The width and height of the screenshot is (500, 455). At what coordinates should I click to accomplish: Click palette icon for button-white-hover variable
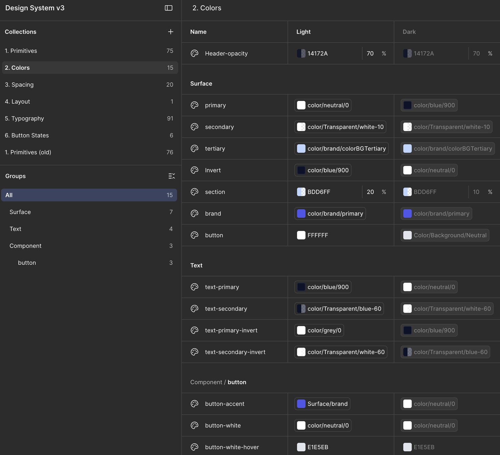point(195,447)
